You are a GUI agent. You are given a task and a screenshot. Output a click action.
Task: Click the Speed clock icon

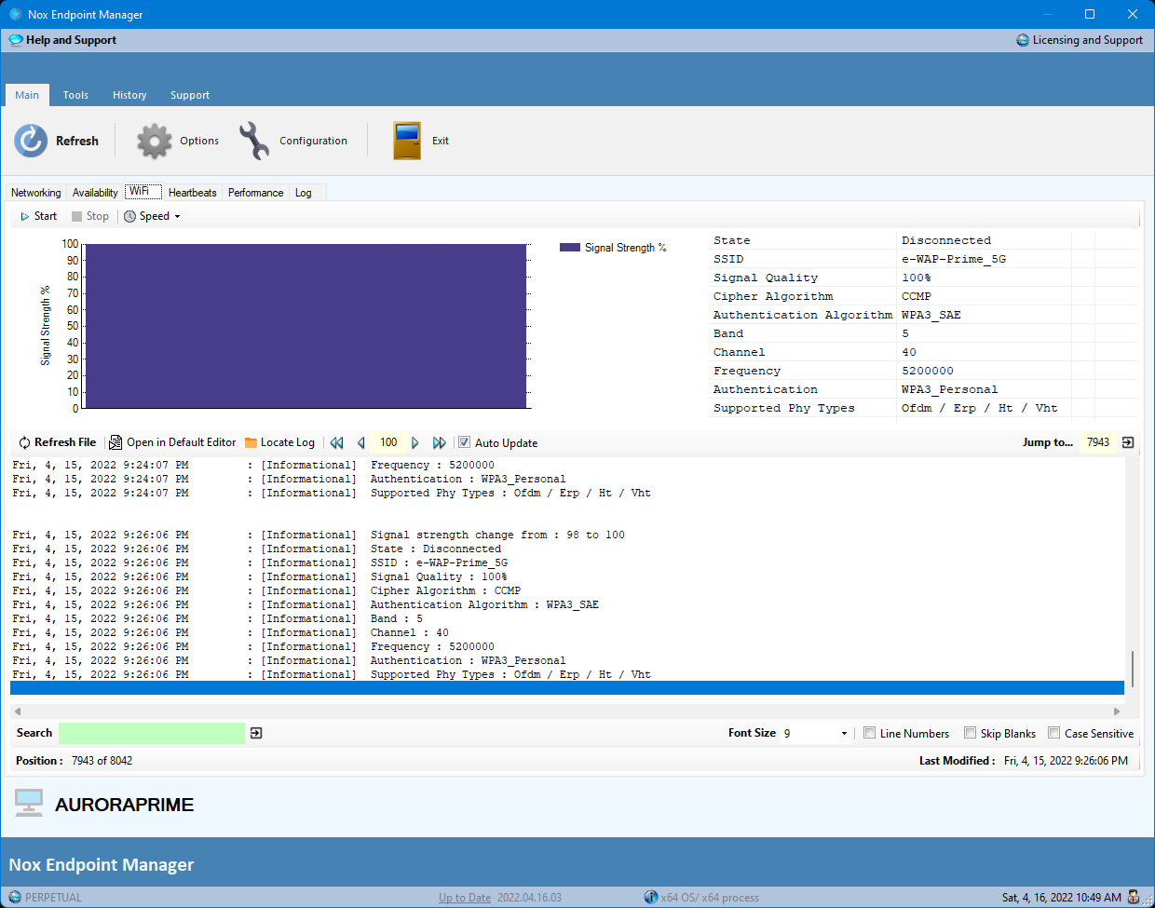coord(130,216)
